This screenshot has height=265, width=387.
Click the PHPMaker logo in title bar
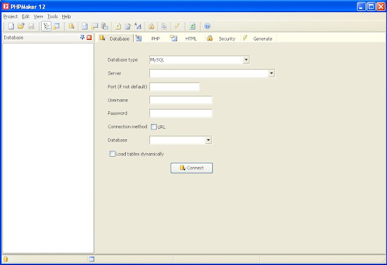[5, 7]
